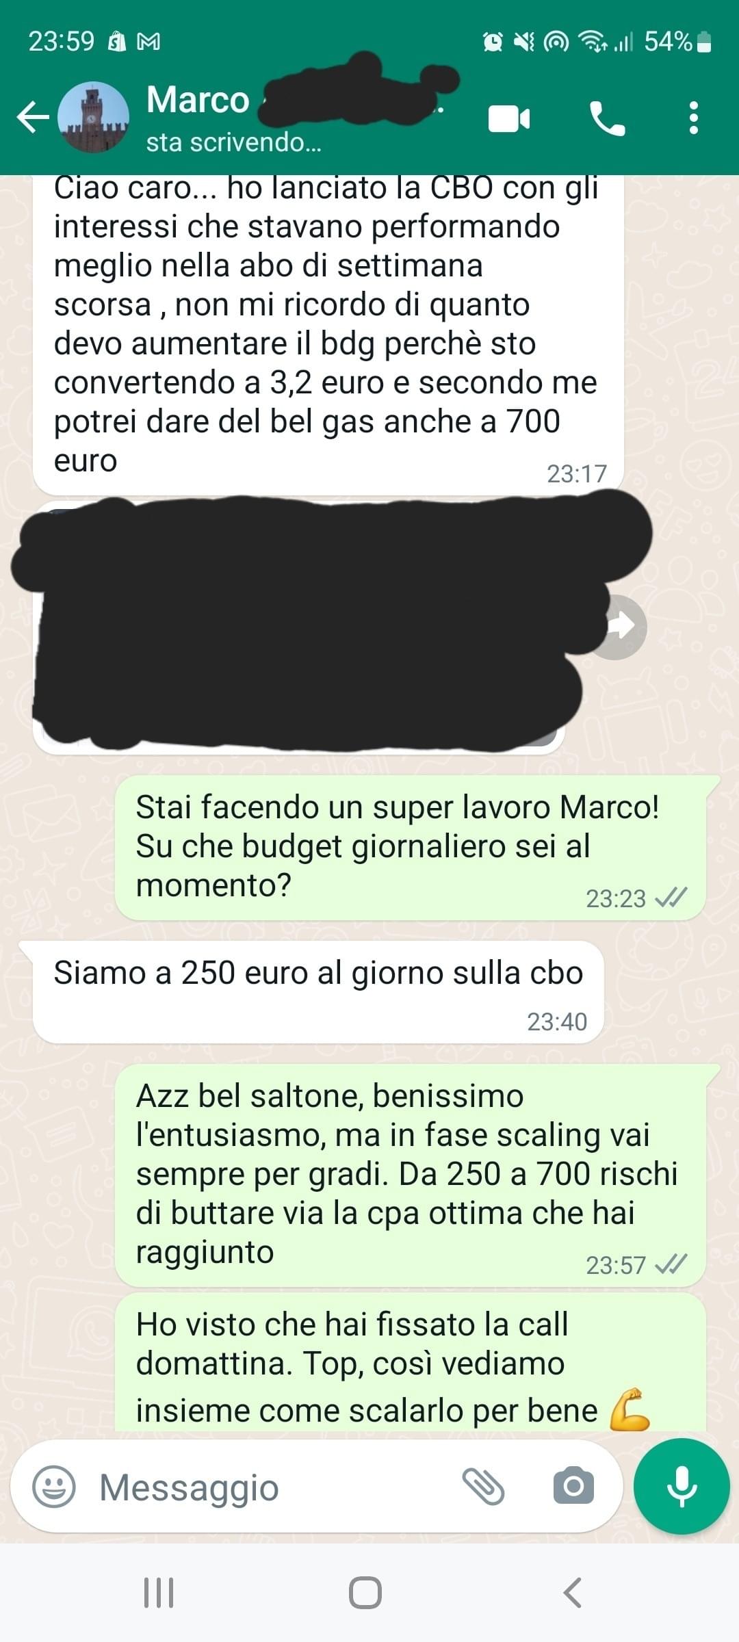Tap the 'Ho visto che hai fissato' message
739x1642 pixels.
(410, 1361)
